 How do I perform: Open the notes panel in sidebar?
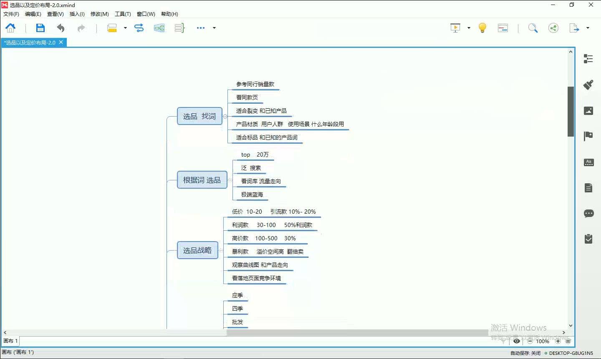588,188
